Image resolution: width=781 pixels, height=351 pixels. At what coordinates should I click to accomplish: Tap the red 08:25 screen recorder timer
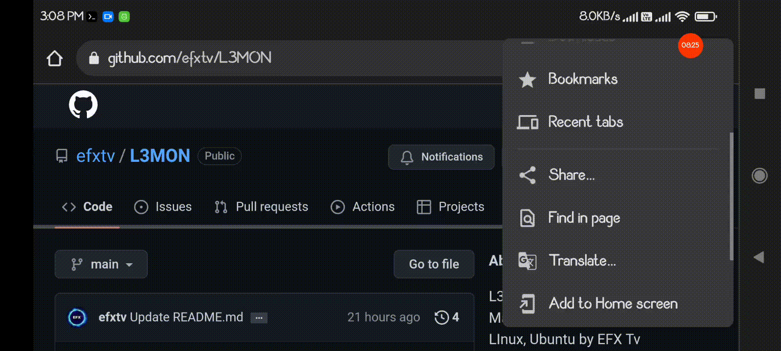point(690,45)
